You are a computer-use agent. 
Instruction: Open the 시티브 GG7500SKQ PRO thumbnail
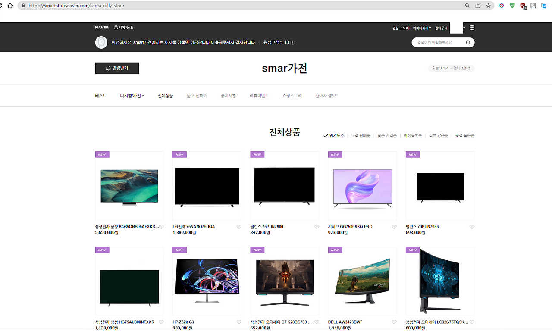362,186
